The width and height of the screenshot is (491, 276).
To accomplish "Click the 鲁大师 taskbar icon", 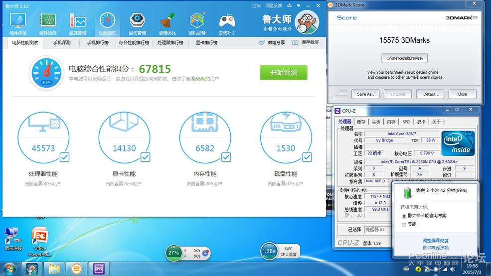I will pos(31,269).
